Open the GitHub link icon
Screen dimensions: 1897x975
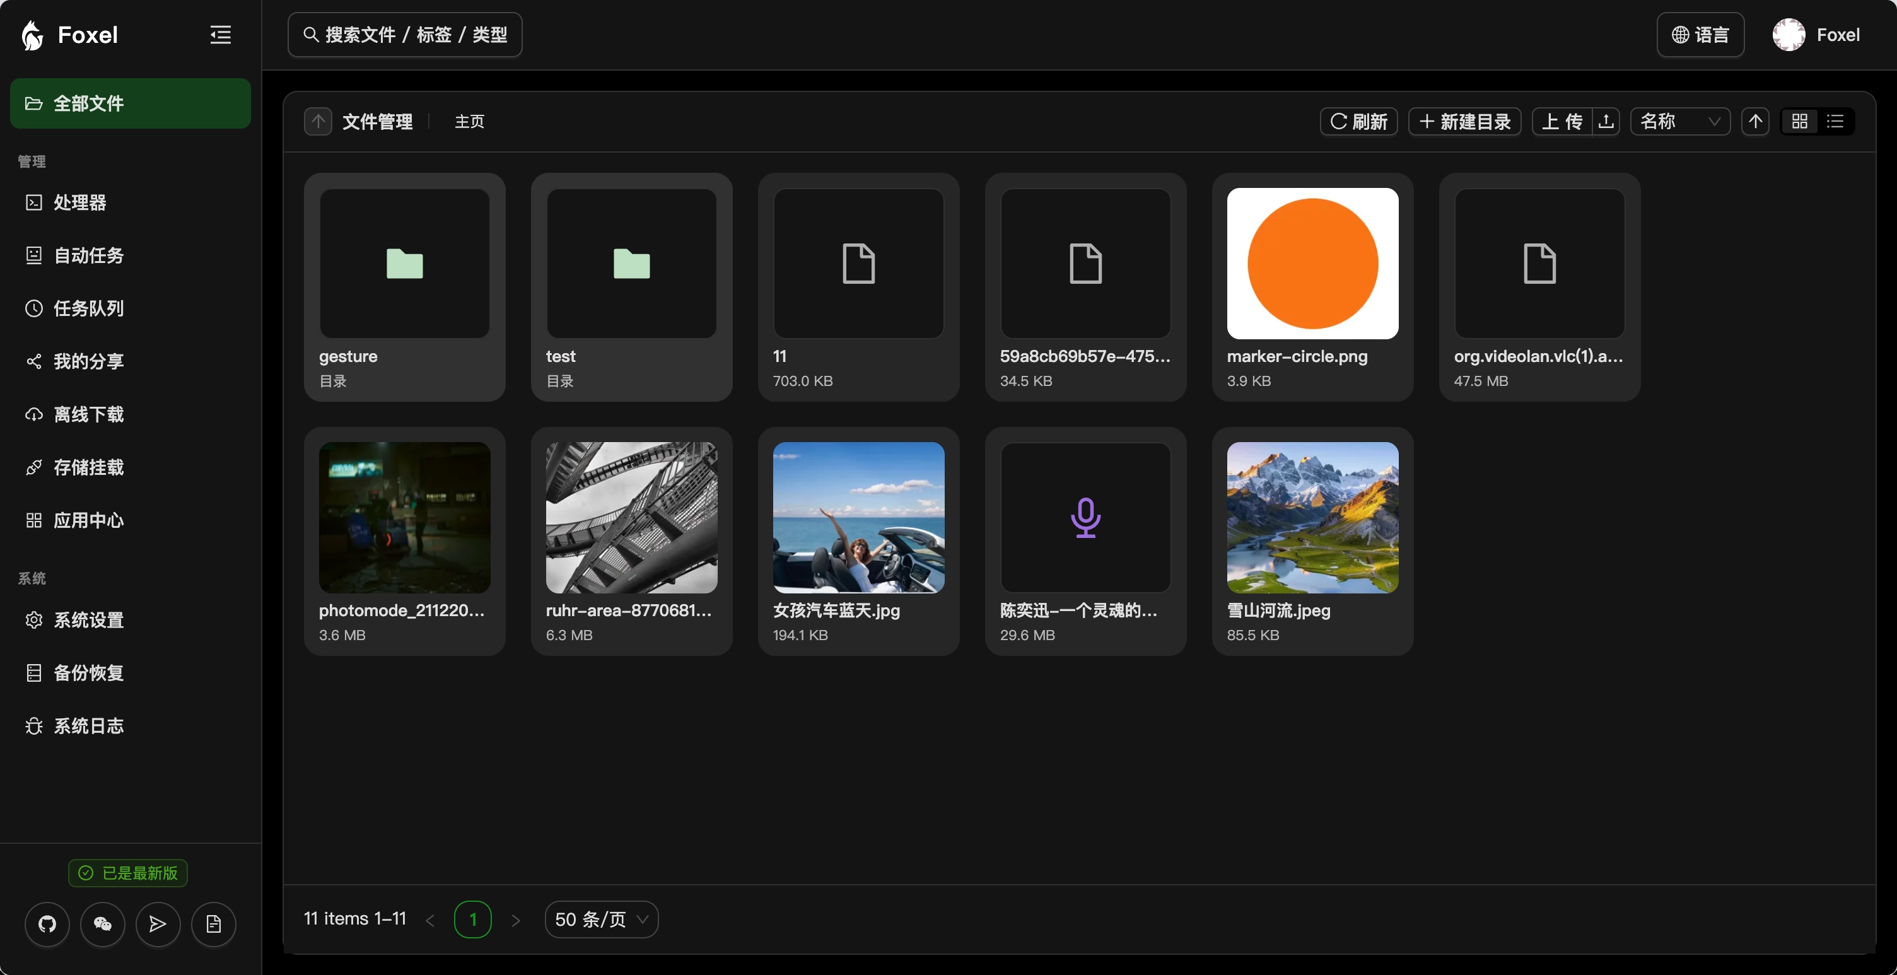click(x=47, y=923)
